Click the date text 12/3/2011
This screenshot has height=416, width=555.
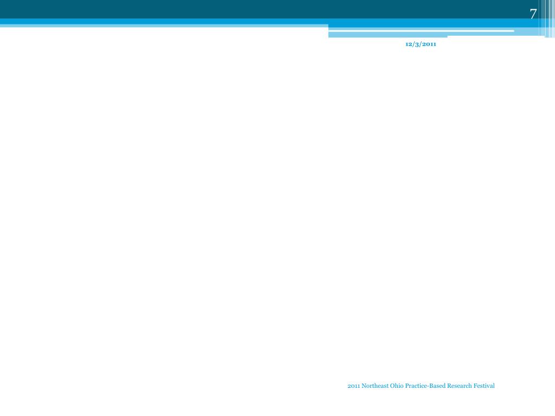click(x=421, y=44)
